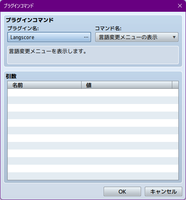
Task: Open the コマンド名 dropdown
Action: [x=137, y=37]
